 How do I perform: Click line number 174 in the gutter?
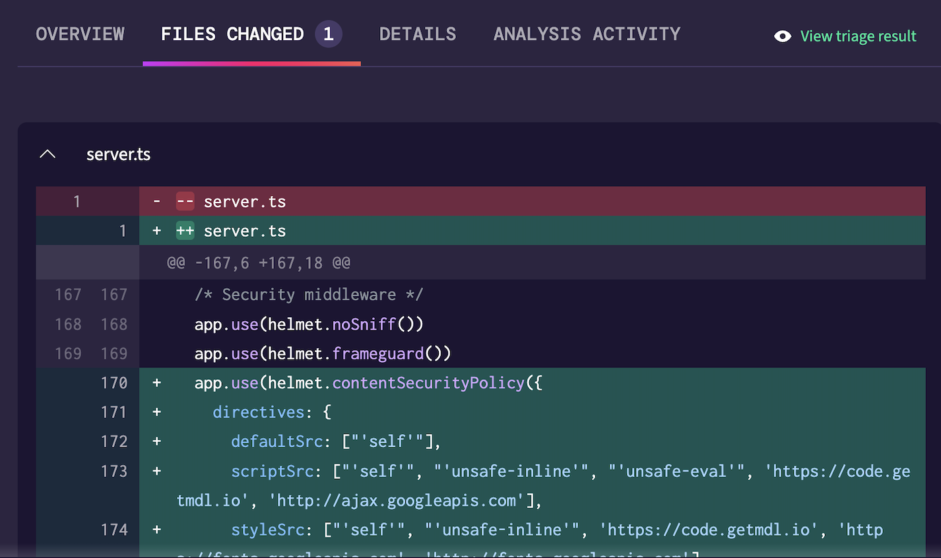pos(114,530)
